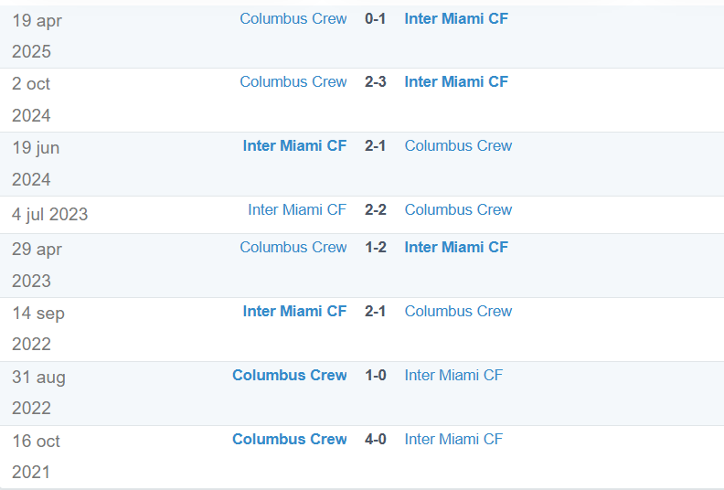Select Inter Miami CF beside the 1-2 score
Viewport: 724px width, 490px height.
(456, 247)
